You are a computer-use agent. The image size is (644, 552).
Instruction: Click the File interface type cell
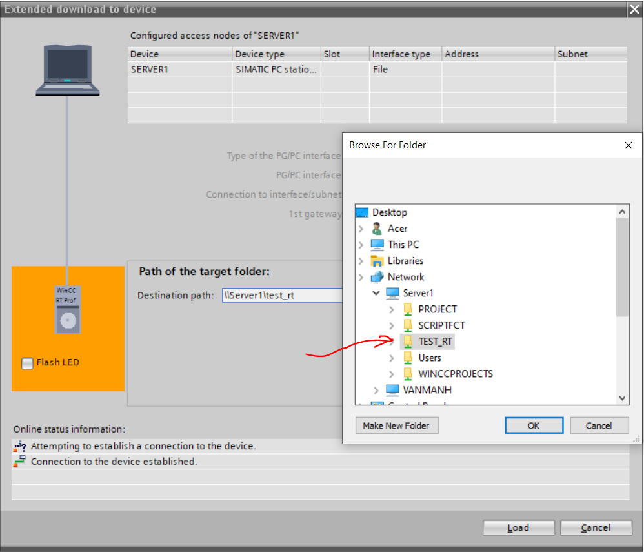[x=405, y=70]
